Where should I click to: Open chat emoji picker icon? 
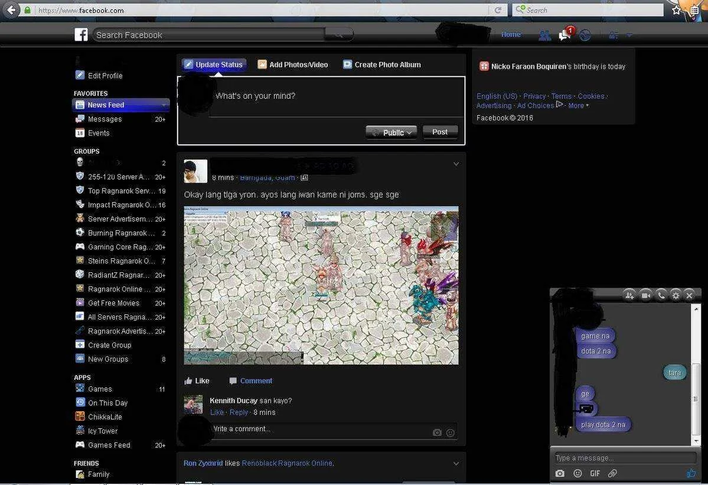[578, 473]
